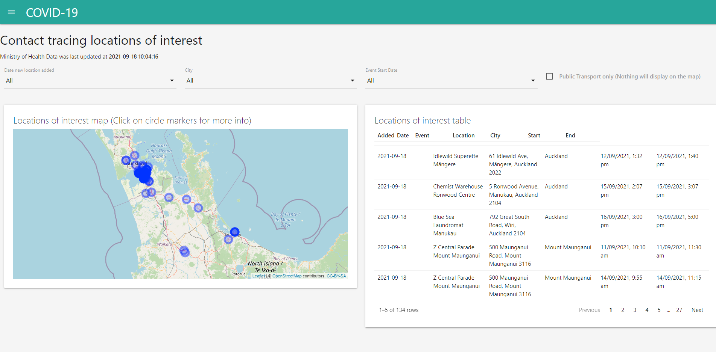Image resolution: width=716 pixels, height=354 pixels.
Task: Sort table by Start column header
Action: (x=534, y=136)
